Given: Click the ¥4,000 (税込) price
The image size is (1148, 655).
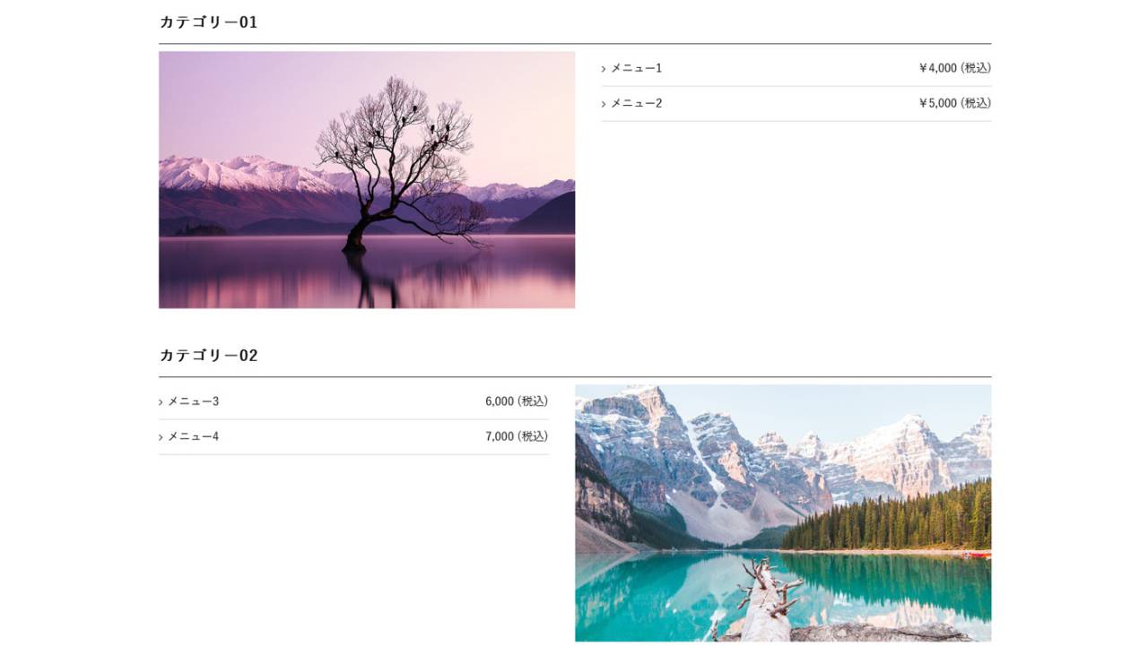Looking at the screenshot, I should click(955, 68).
